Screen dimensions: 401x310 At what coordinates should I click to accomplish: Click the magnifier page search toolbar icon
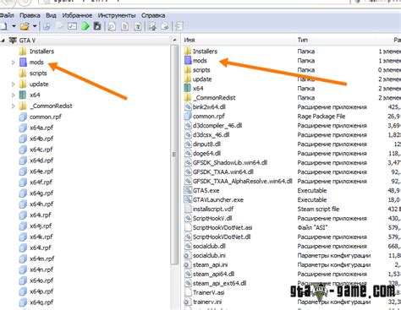112,26
